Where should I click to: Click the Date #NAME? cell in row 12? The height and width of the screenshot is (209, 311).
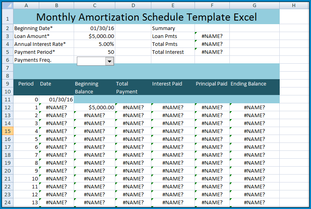point(57,107)
